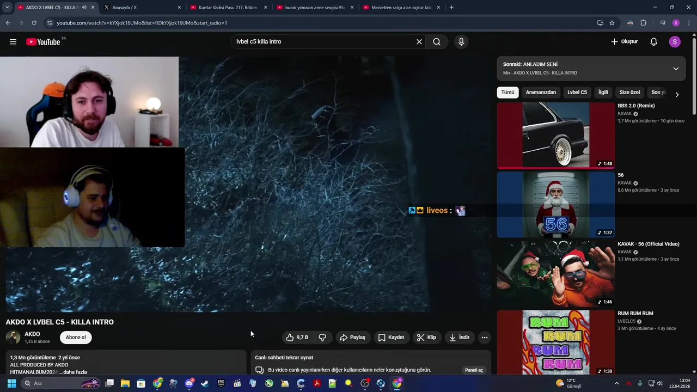
Task: Open the YouTube account avatar menu
Action: (x=675, y=42)
